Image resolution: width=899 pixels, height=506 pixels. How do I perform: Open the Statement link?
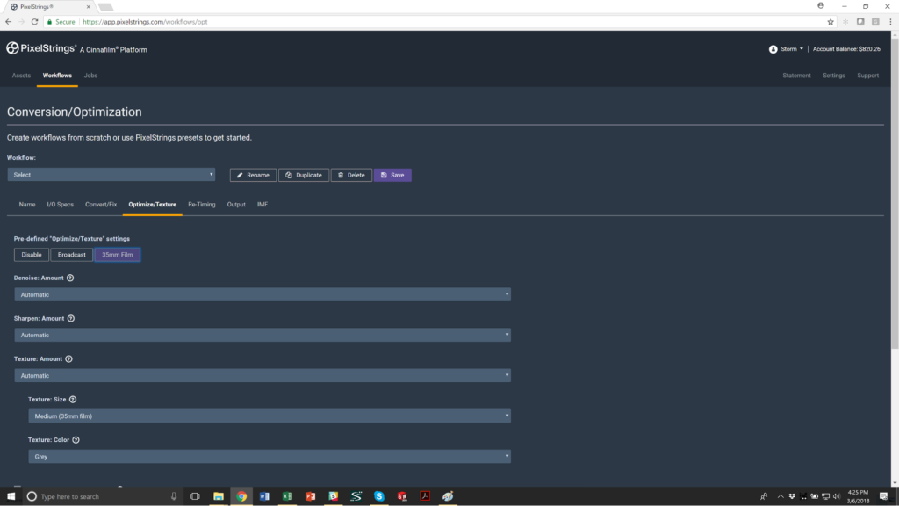pyautogui.click(x=796, y=76)
